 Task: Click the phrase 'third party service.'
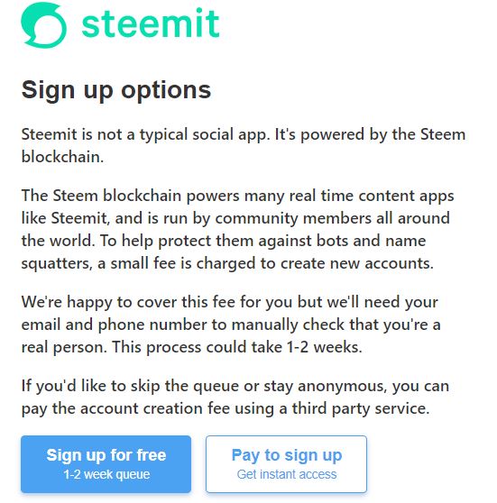[361, 408]
